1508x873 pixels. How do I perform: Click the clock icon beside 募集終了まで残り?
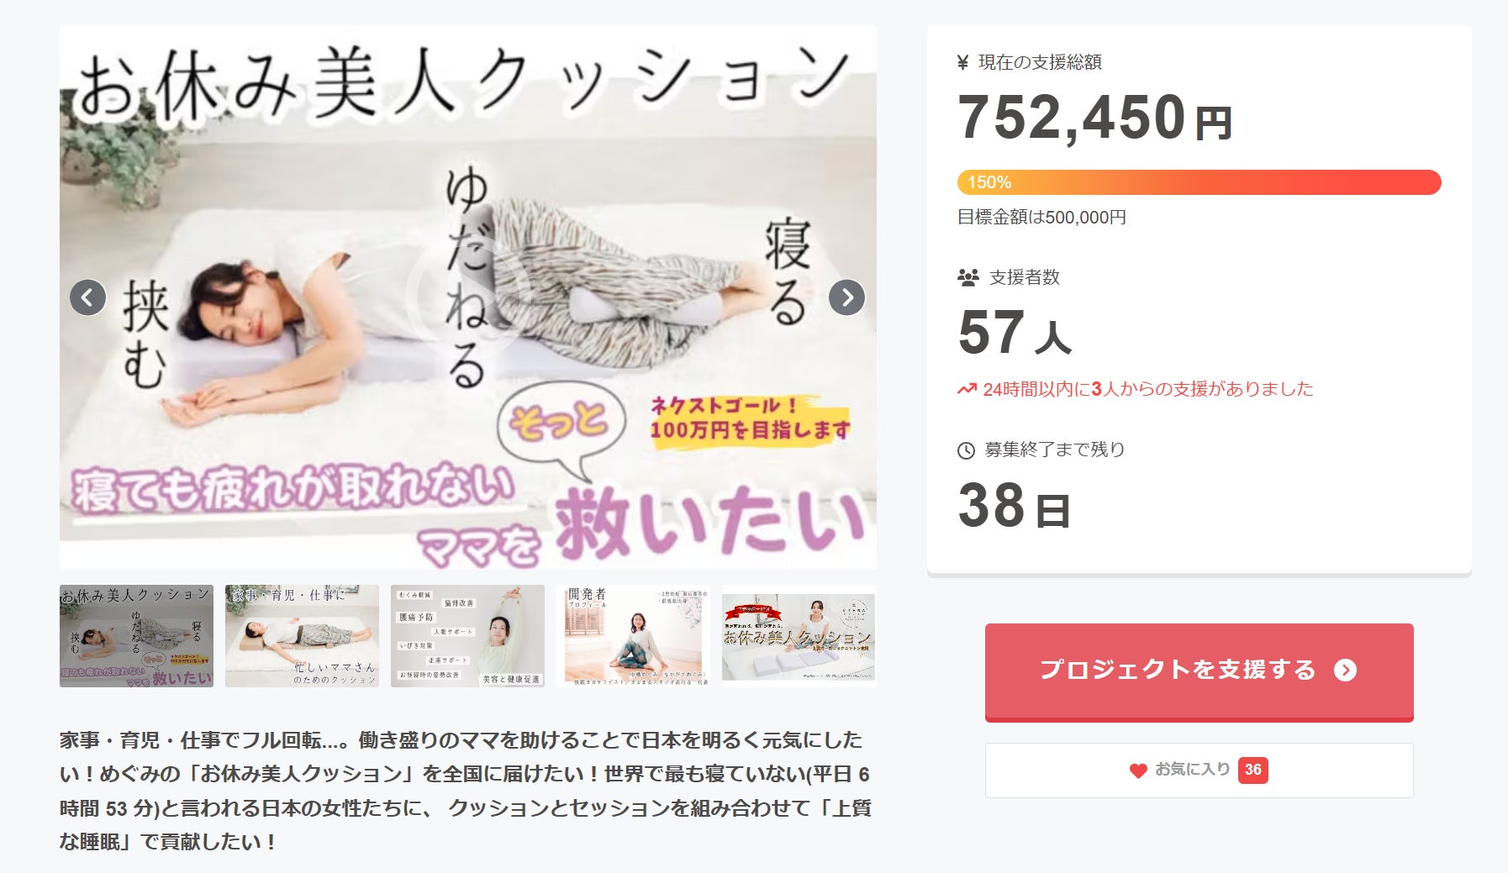pyautogui.click(x=966, y=450)
